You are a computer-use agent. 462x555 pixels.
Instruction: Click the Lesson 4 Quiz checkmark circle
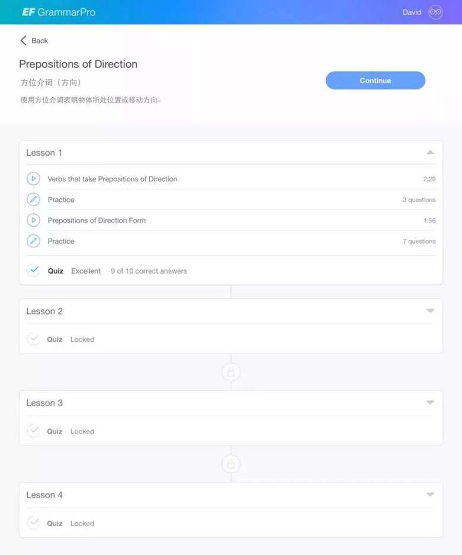33,523
